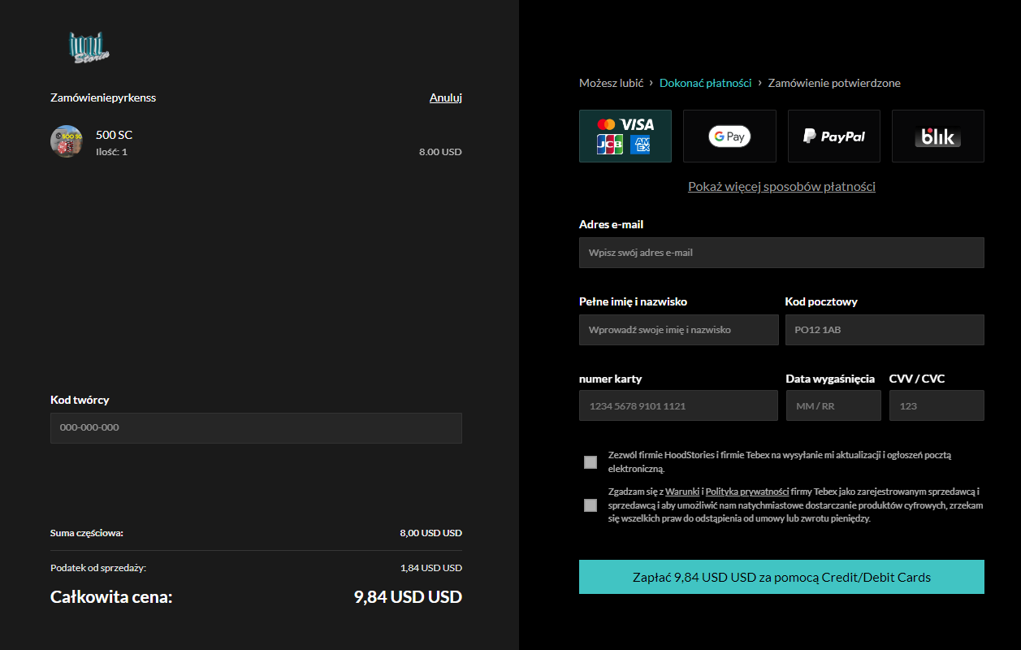
Task: Click the Anuluj link
Action: point(446,97)
